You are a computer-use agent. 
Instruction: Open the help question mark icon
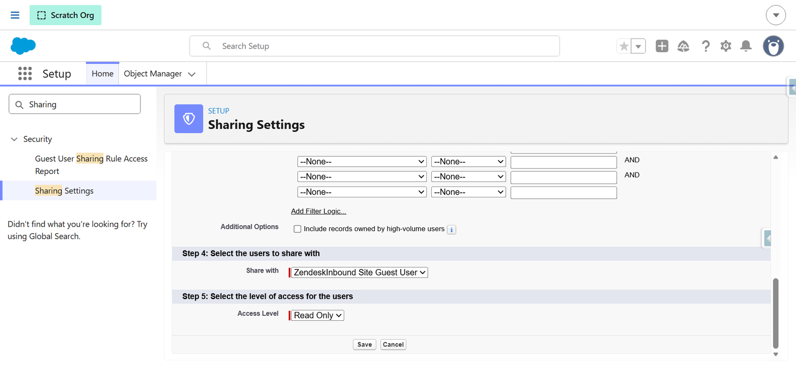tap(705, 46)
